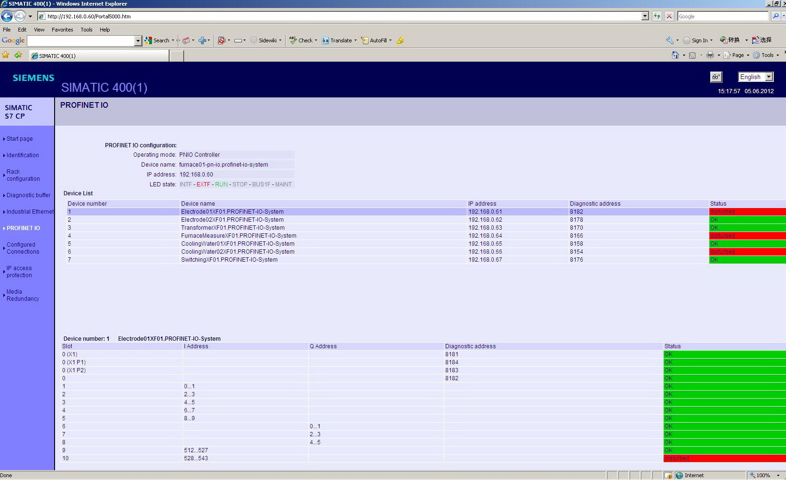
Task: Click the Home house icon
Action: (x=675, y=55)
